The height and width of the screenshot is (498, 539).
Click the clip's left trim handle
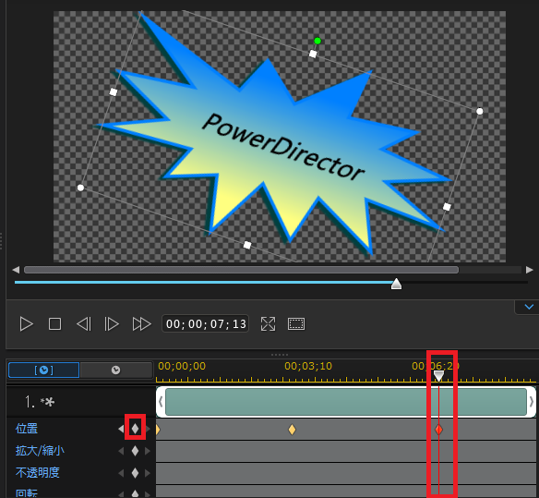161,402
